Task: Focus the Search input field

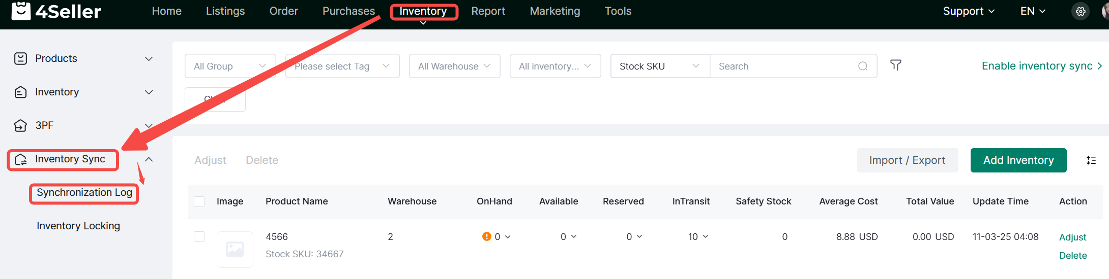Action: [783, 66]
